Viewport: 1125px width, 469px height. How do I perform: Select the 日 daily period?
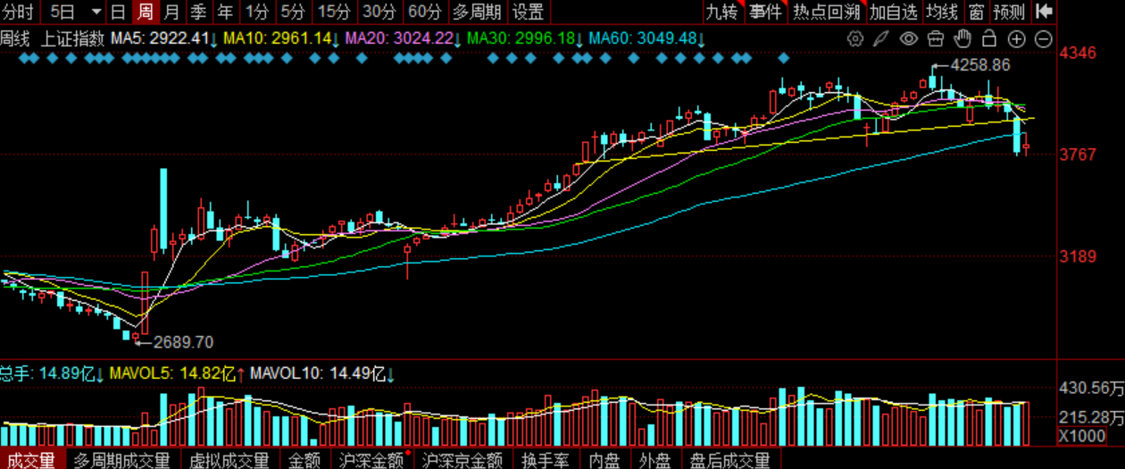pos(118,12)
